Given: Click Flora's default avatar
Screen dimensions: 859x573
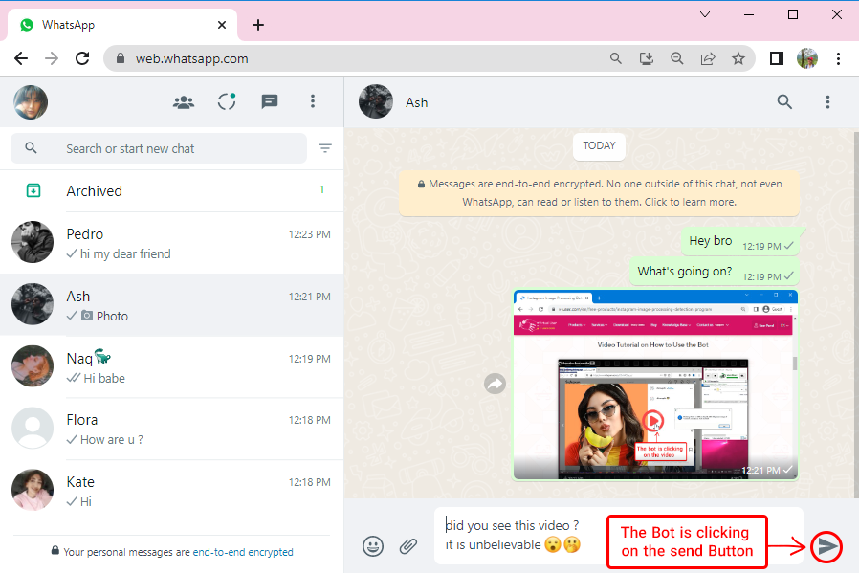Looking at the screenshot, I should tap(33, 428).
